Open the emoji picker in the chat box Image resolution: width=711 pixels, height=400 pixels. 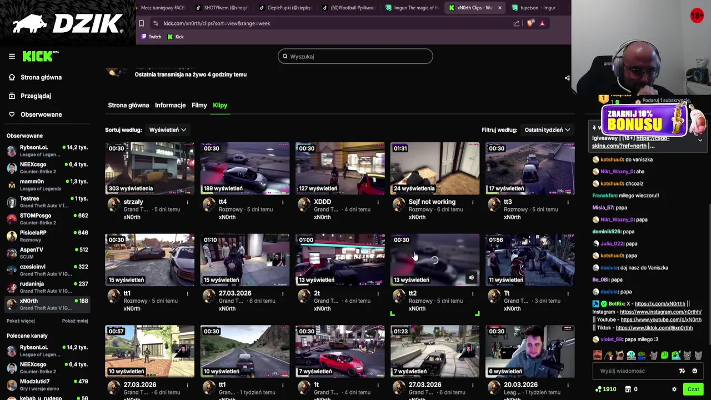pyautogui.click(x=694, y=371)
